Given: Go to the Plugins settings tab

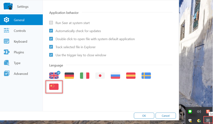Looking at the screenshot, I should pos(21,52).
